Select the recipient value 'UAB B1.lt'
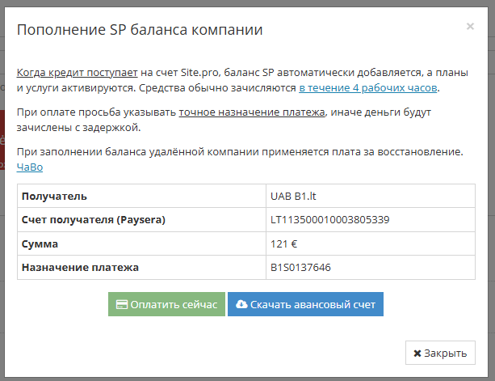The image size is (495, 381). pyautogui.click(x=294, y=196)
